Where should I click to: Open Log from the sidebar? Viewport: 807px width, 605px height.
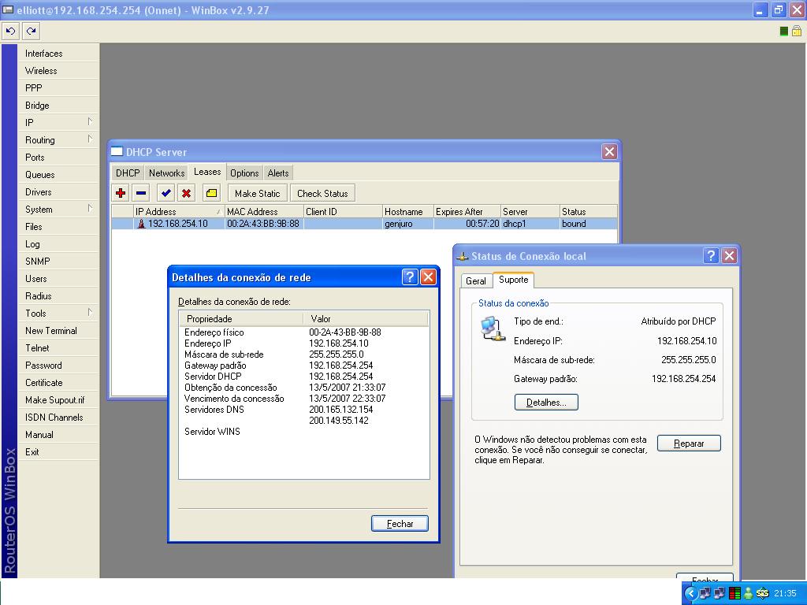tap(58, 244)
